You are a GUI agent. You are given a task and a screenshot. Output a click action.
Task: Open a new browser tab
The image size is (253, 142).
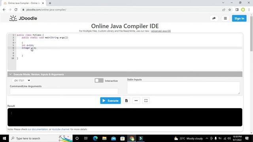pyautogui.click(x=50, y=3)
